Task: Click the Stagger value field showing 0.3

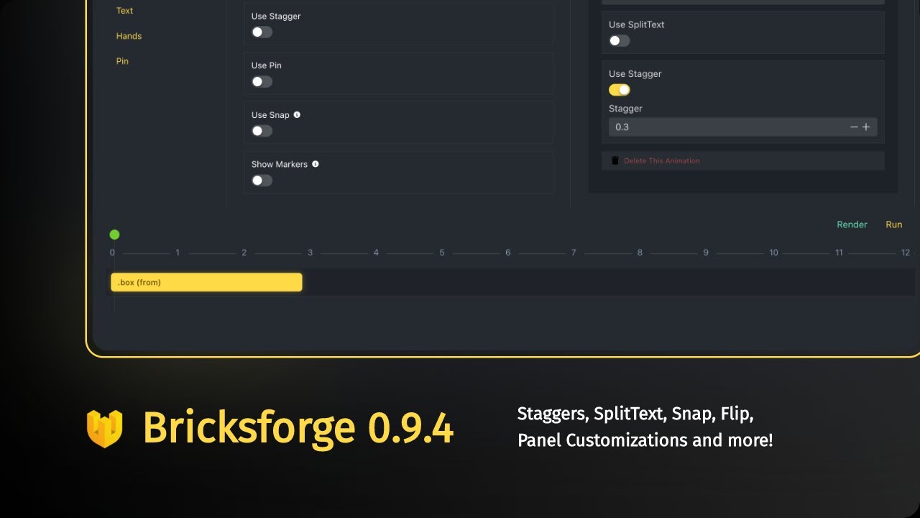Action: point(742,127)
